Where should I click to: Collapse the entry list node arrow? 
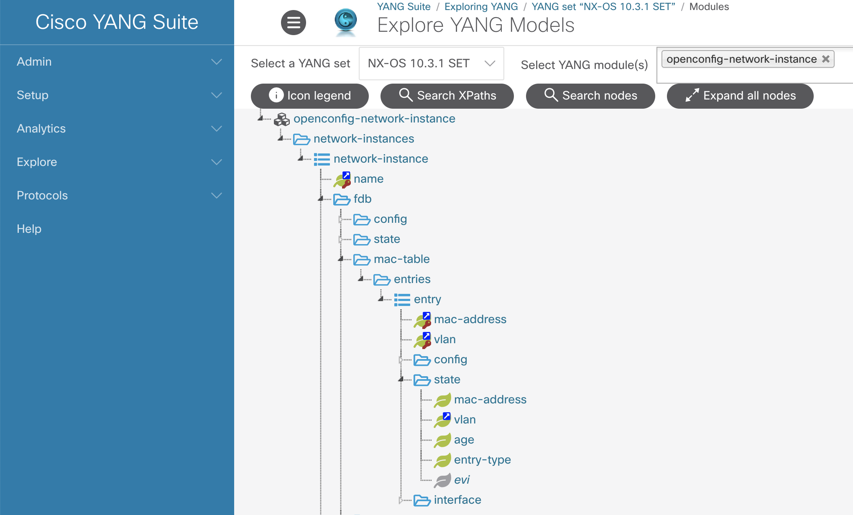click(x=381, y=299)
